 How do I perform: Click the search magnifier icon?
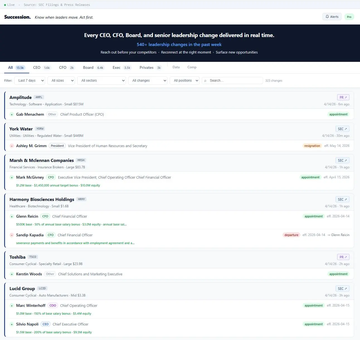click(x=205, y=81)
